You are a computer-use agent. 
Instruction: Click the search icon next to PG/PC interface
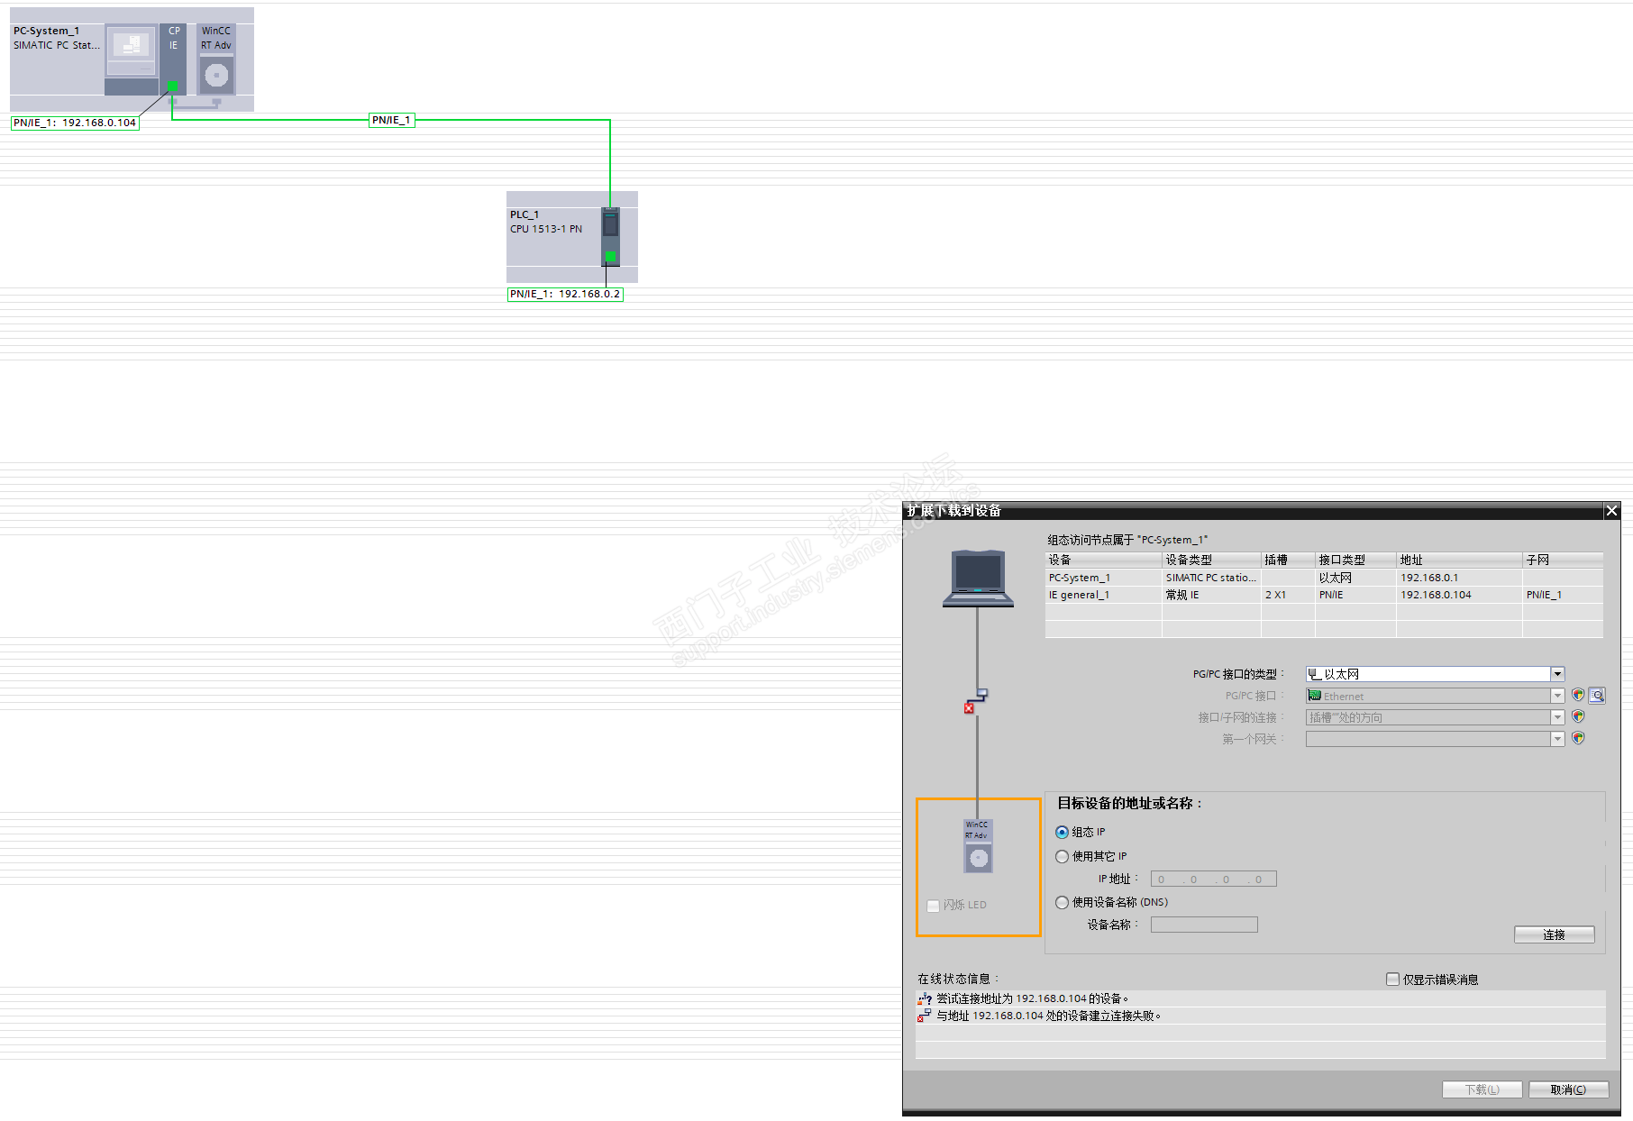point(1597,696)
